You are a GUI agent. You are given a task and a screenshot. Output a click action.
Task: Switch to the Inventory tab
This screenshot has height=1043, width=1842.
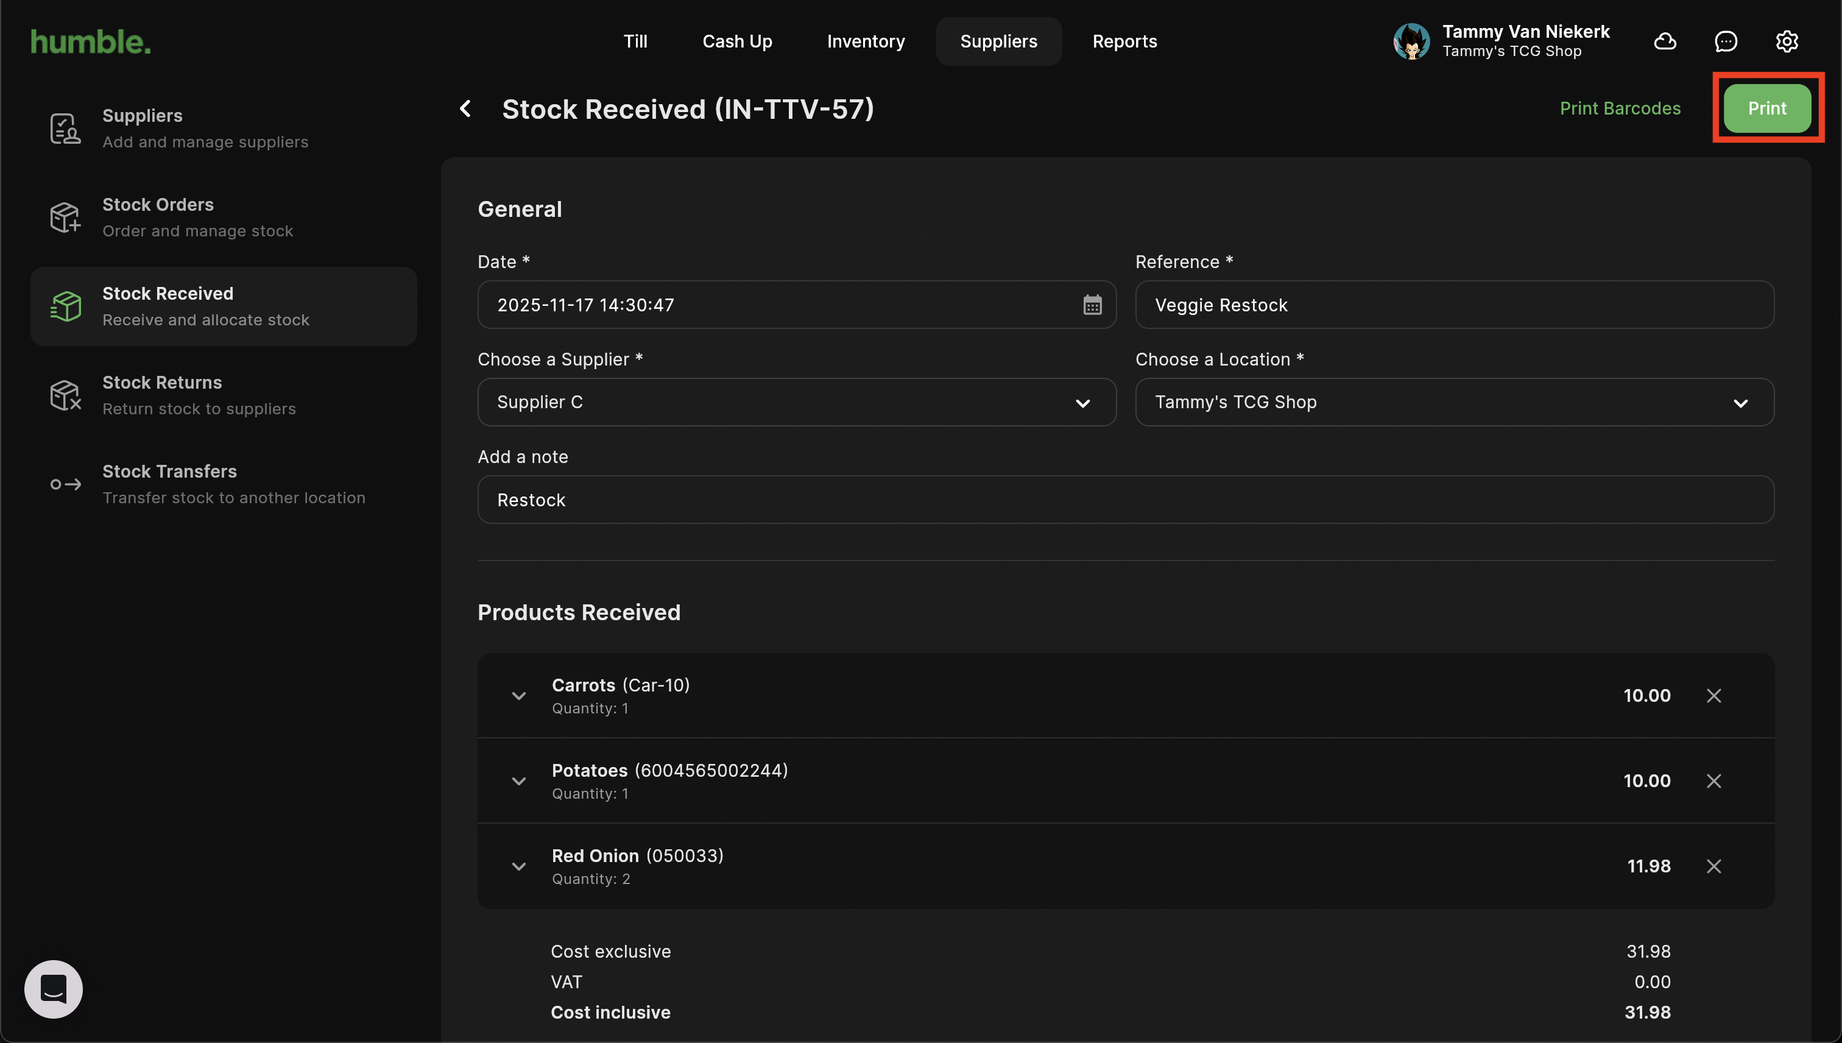coord(866,41)
